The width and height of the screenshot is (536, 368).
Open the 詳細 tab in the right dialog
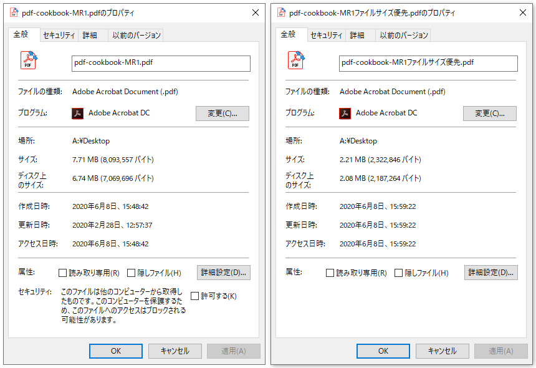(357, 36)
